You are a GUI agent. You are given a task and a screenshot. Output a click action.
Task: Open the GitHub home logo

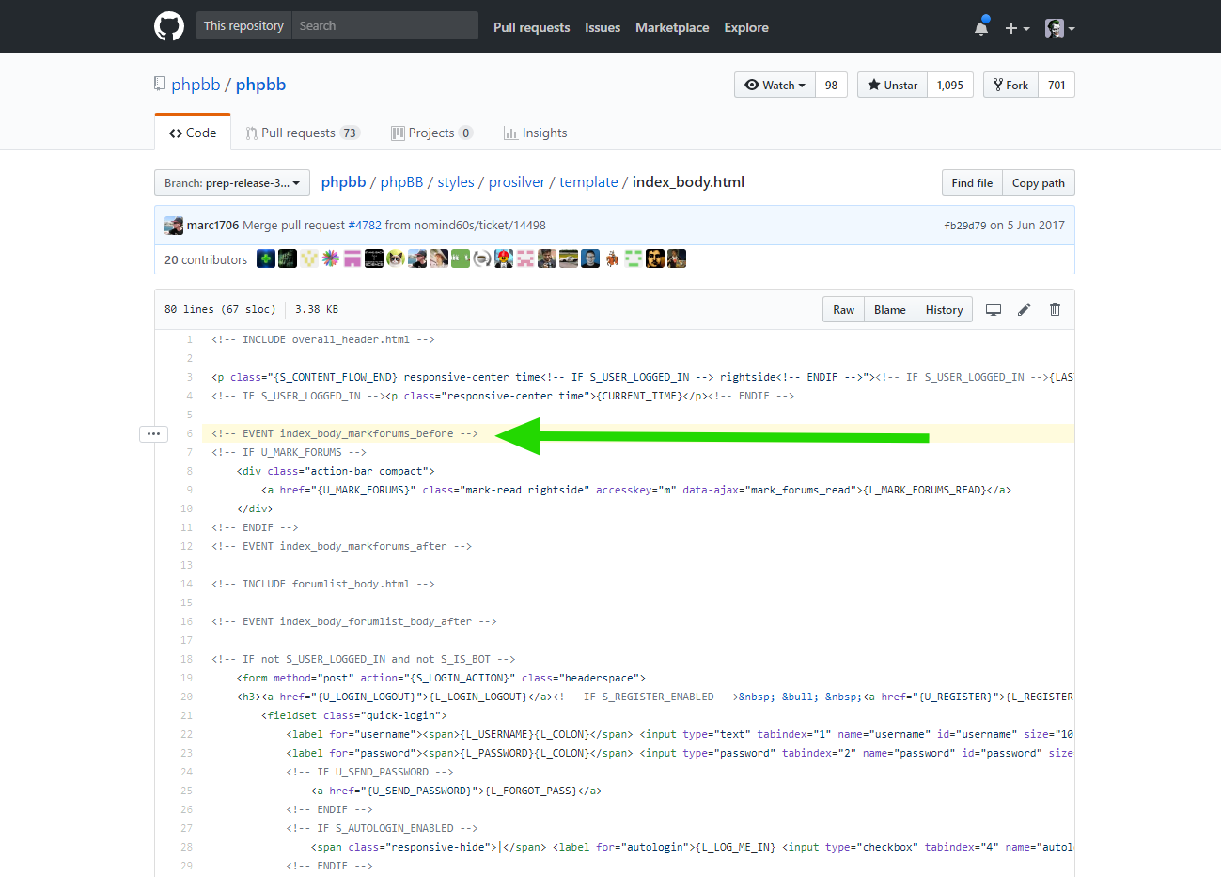click(169, 26)
